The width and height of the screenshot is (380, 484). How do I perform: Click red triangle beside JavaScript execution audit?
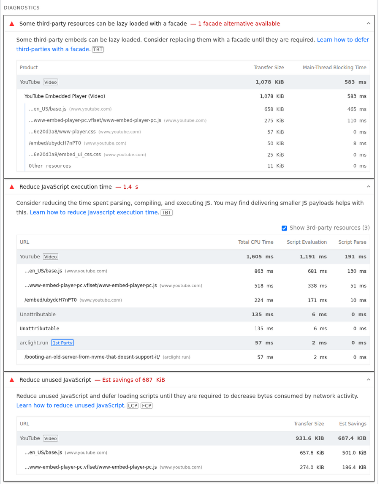(12, 187)
